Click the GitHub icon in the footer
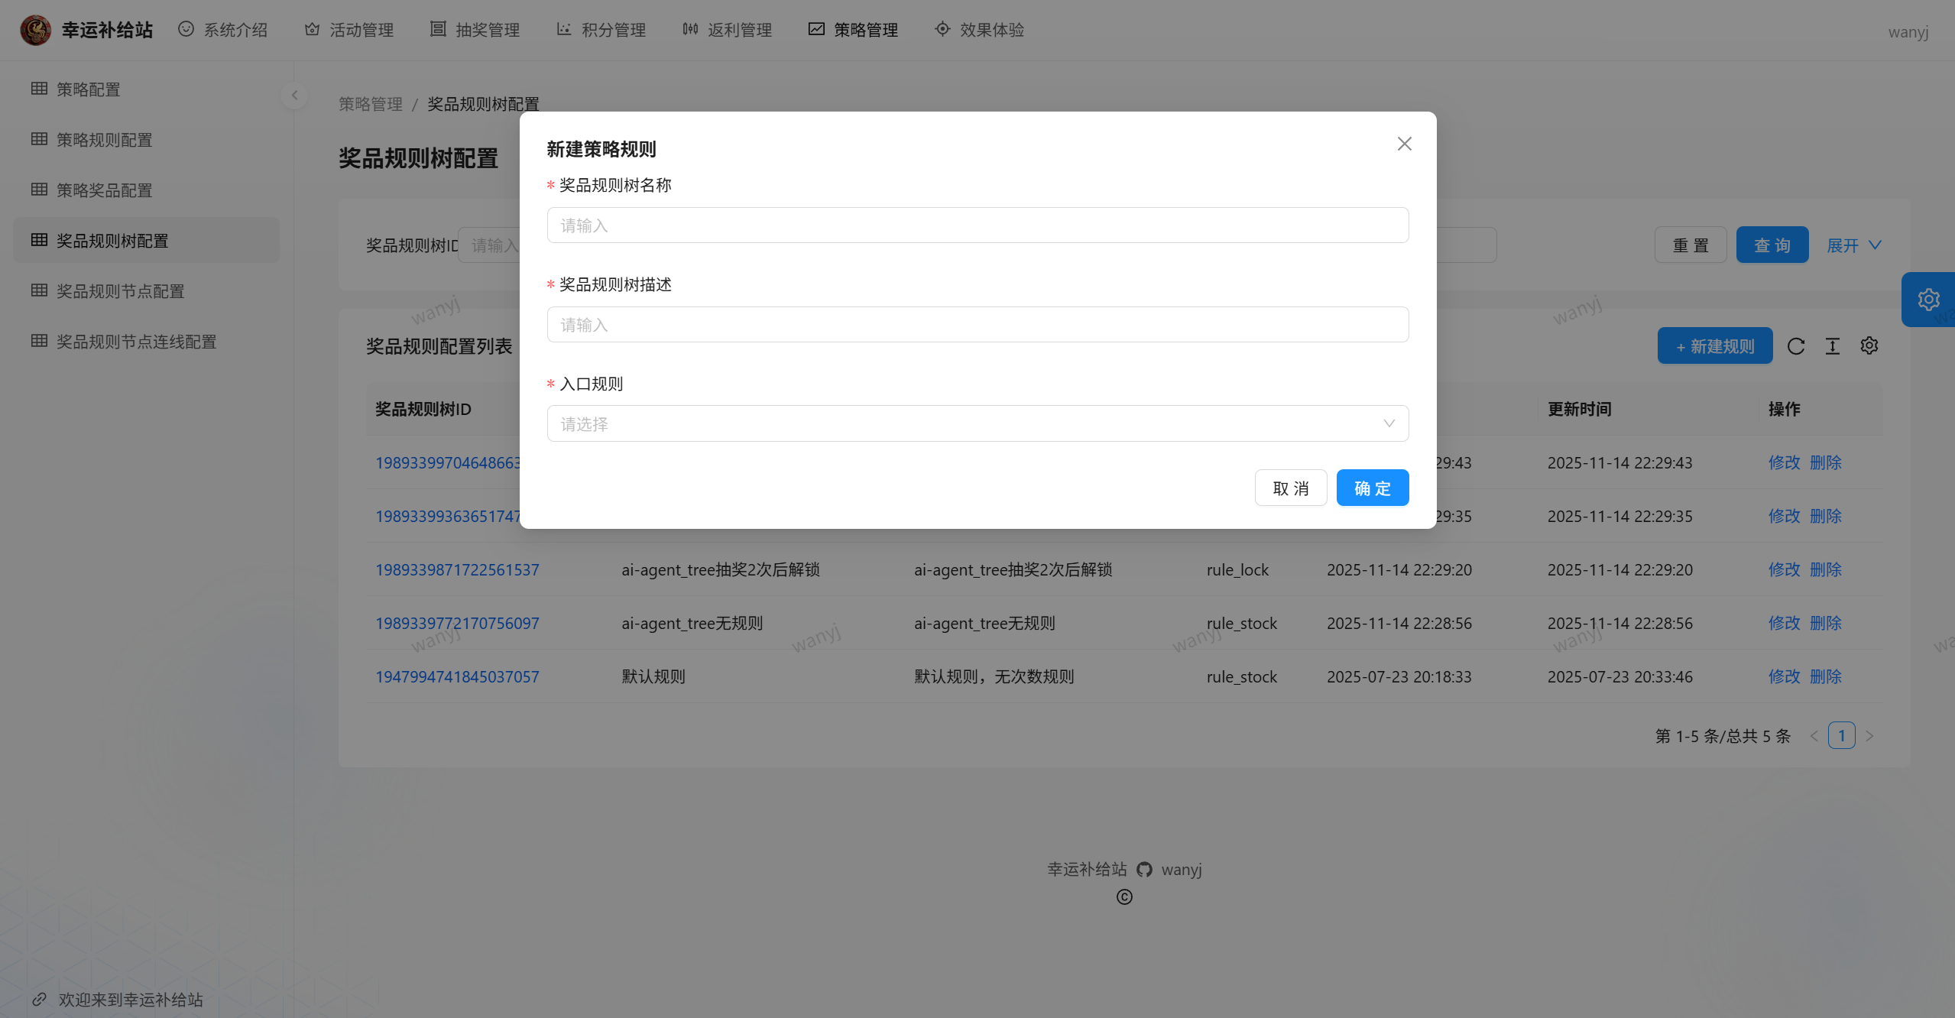The image size is (1955, 1018). point(1144,869)
